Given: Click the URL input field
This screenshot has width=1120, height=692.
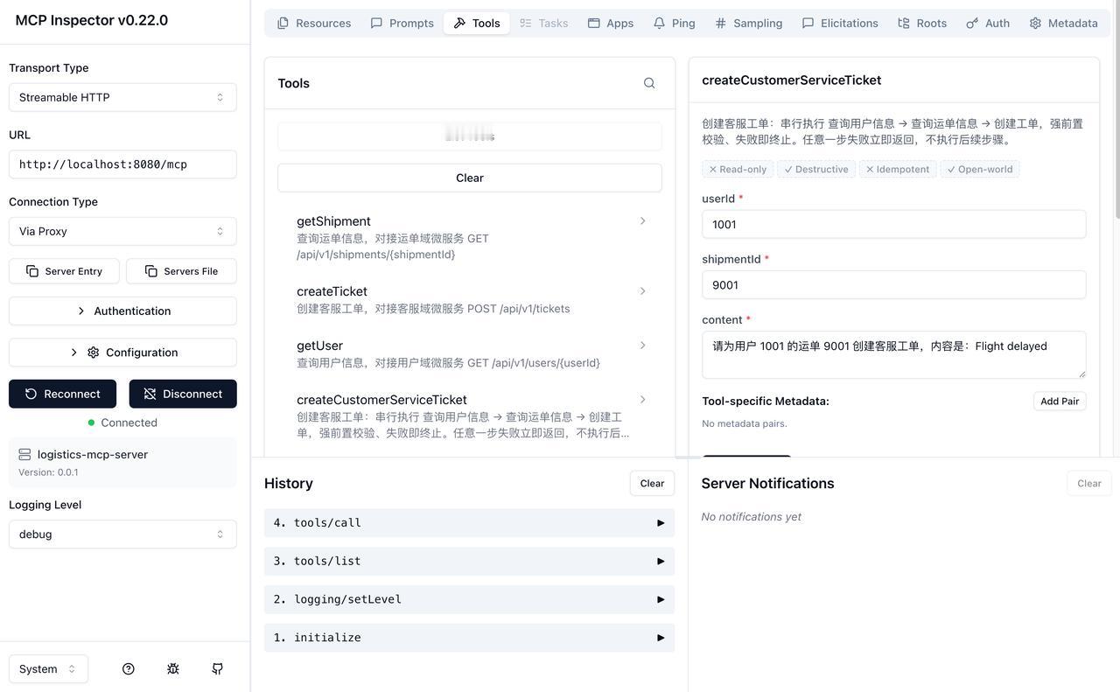Looking at the screenshot, I should (122, 164).
